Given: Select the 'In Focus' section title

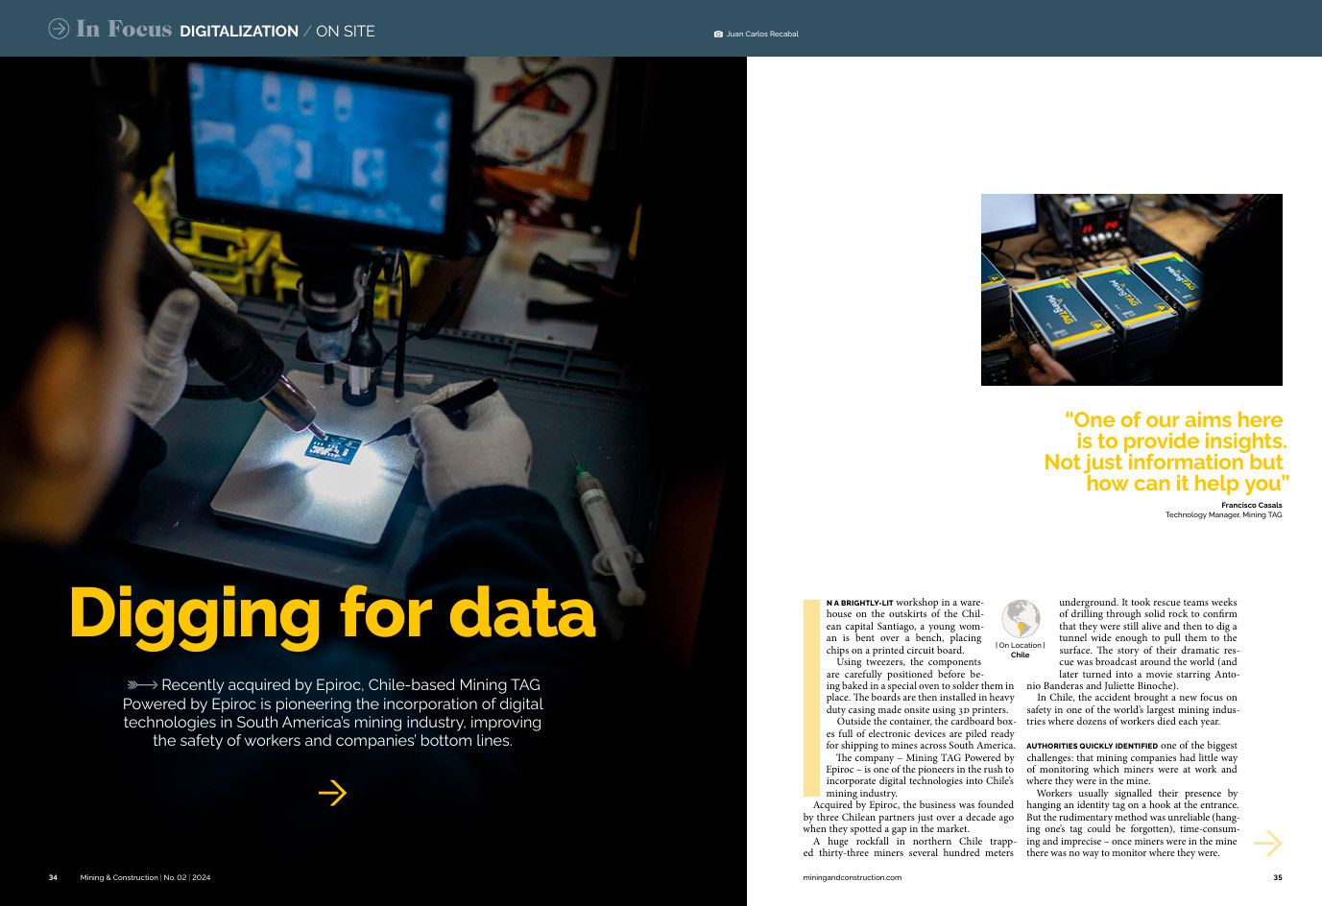Looking at the screenshot, I should pos(125,30).
